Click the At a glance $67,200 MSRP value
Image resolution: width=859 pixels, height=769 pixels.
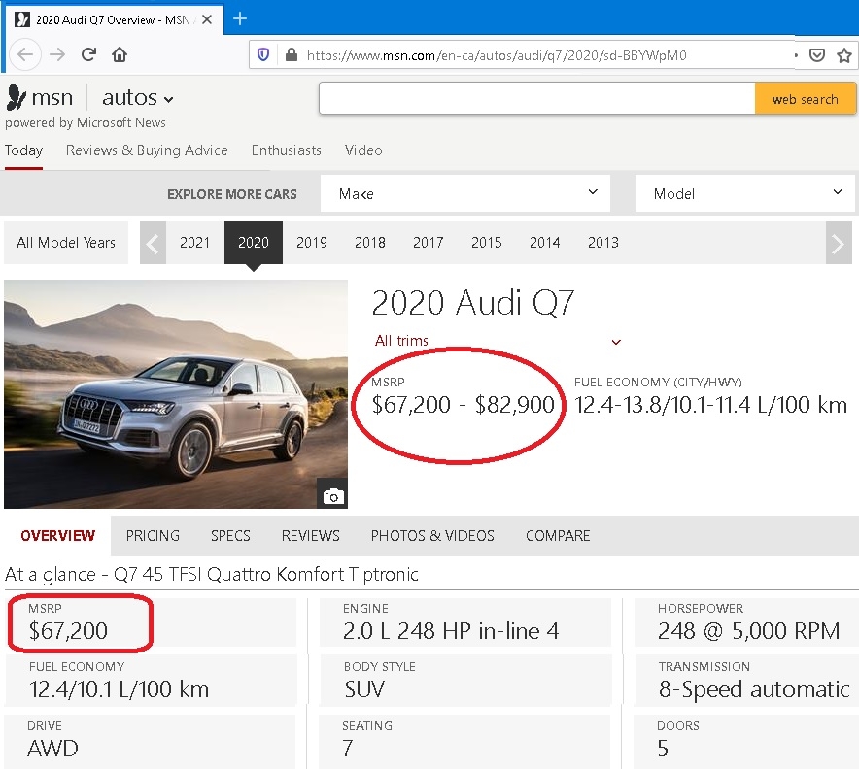click(68, 631)
